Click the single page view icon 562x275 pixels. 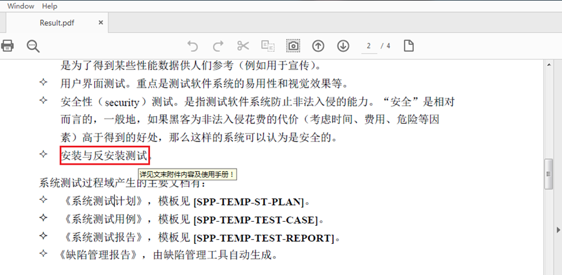[409, 46]
